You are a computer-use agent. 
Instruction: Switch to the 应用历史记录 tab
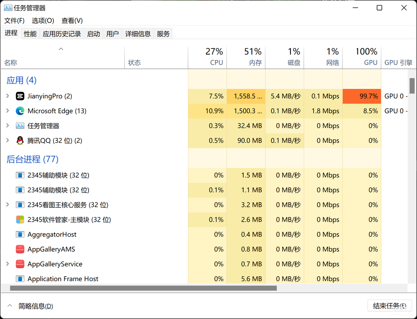62,34
